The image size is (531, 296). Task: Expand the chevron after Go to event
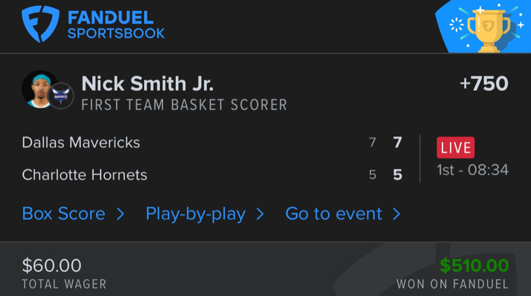pyautogui.click(x=396, y=213)
